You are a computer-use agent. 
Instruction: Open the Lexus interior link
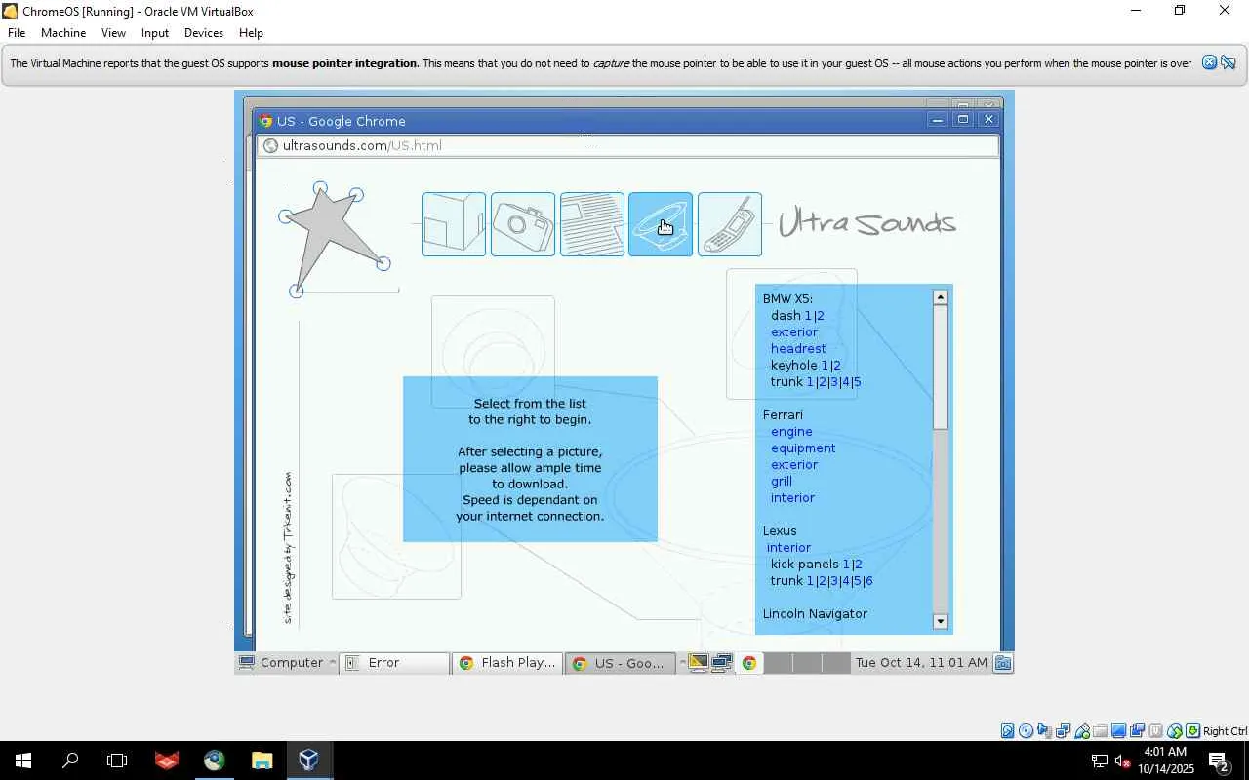788,548
